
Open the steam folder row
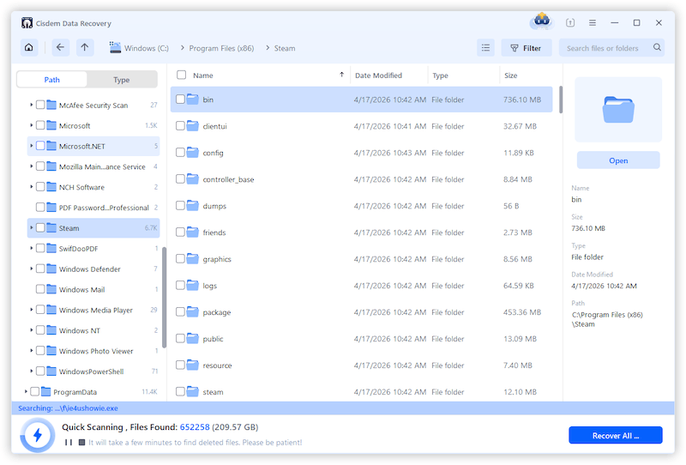[361, 392]
